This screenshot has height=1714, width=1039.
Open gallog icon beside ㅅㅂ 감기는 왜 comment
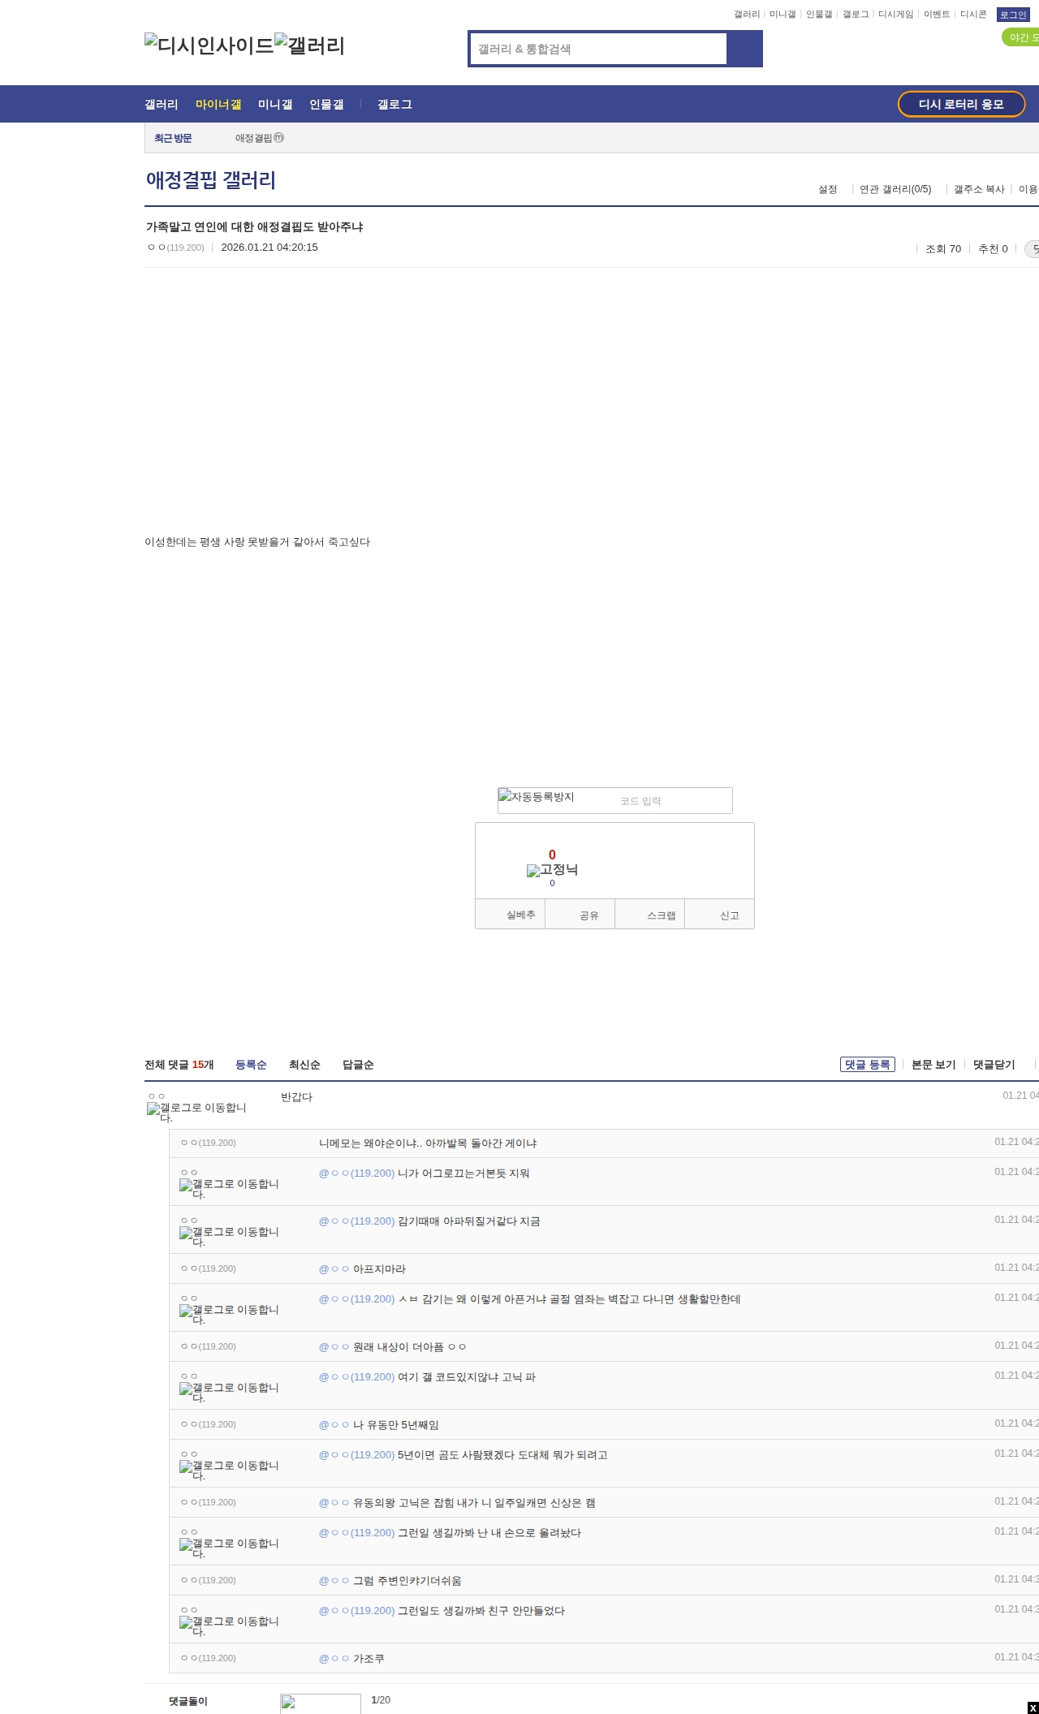pyautogui.click(x=229, y=1314)
